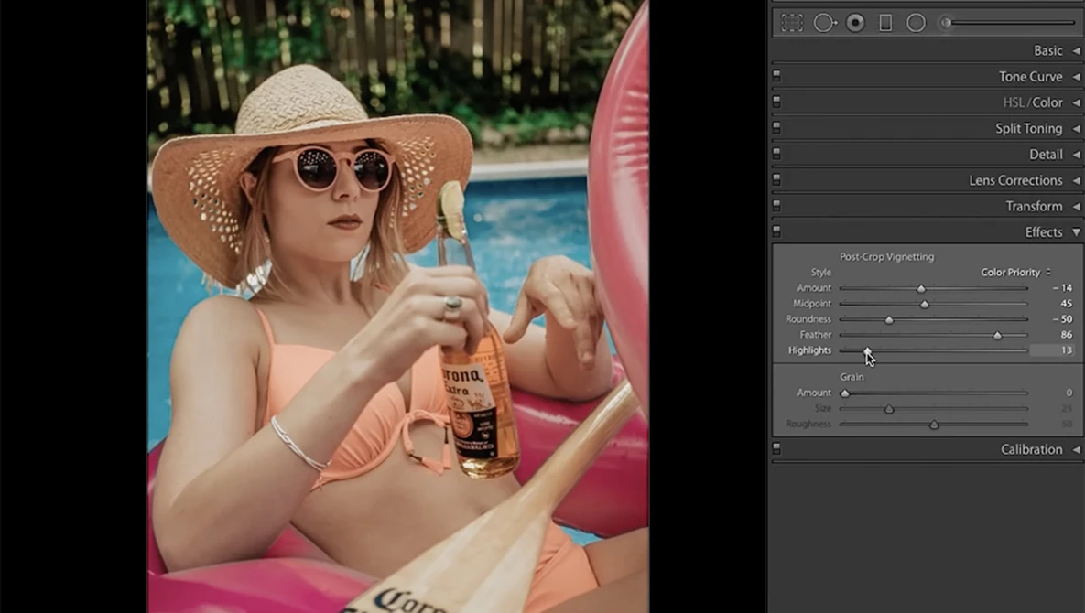Expand the Tone Curve panel

[x=1076, y=76]
